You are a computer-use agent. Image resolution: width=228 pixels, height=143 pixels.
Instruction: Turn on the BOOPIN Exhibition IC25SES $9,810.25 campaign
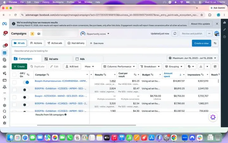(x=26, y=90)
